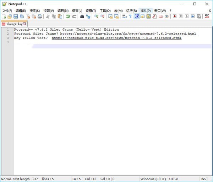
Task: Open the 编辑(E) menu
Action: coord(21,11)
